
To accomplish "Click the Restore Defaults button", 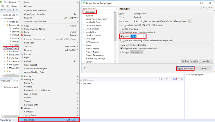I will tap(189, 61).
